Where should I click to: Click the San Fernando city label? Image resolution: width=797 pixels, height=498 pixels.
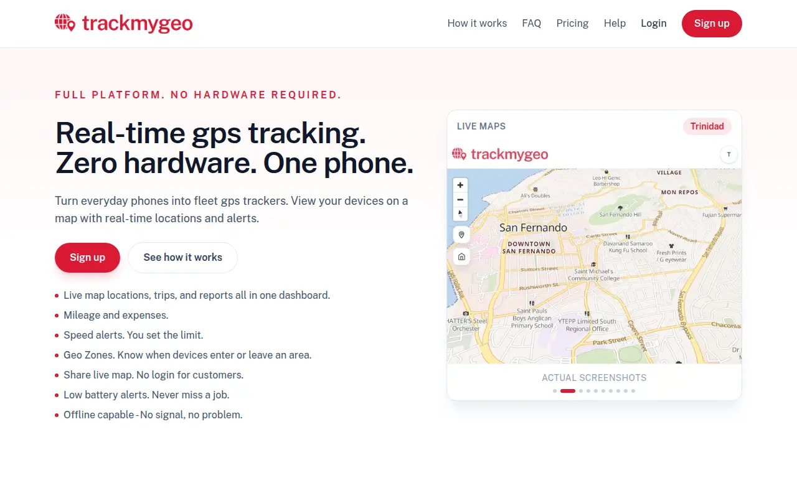click(x=533, y=228)
